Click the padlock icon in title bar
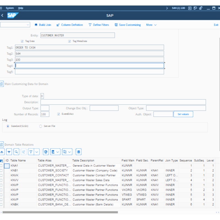The height and width of the screenshot is (220, 220). tap(201, 8)
